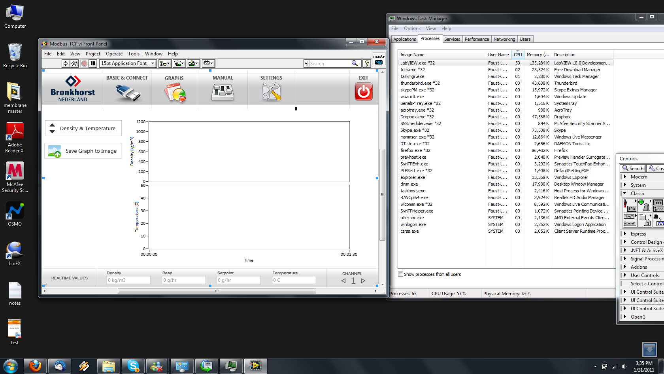Click the Run arrow in the LabVIEW toolbar

pyautogui.click(x=66, y=63)
